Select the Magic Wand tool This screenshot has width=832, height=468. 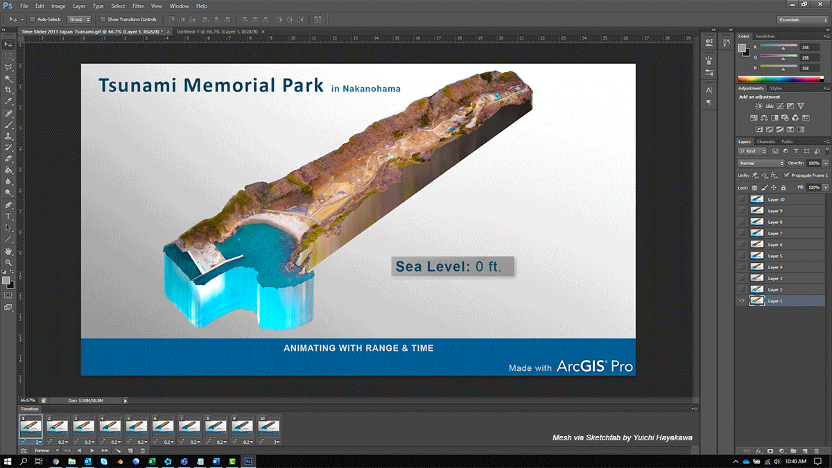point(8,78)
